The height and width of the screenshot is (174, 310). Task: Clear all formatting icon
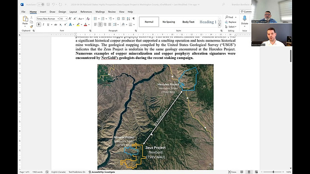coord(88,19)
